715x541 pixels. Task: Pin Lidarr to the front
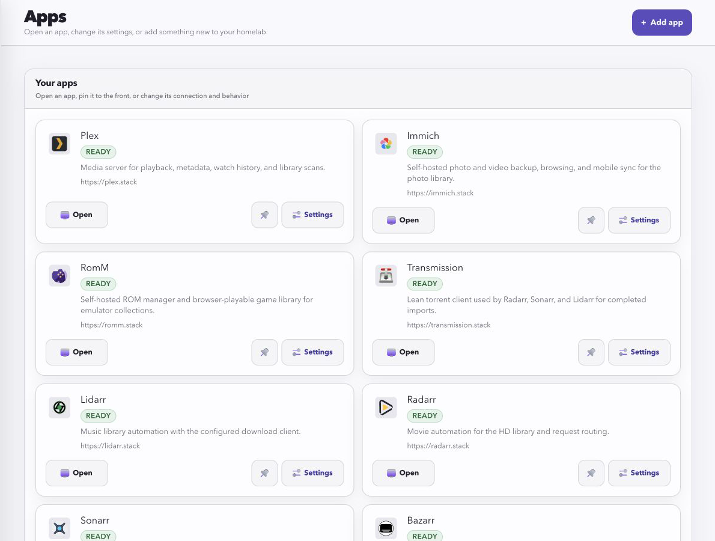click(x=264, y=473)
